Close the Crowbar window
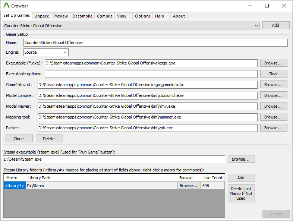Image resolution: width=293 pixels, height=221 pixels. (284, 6)
